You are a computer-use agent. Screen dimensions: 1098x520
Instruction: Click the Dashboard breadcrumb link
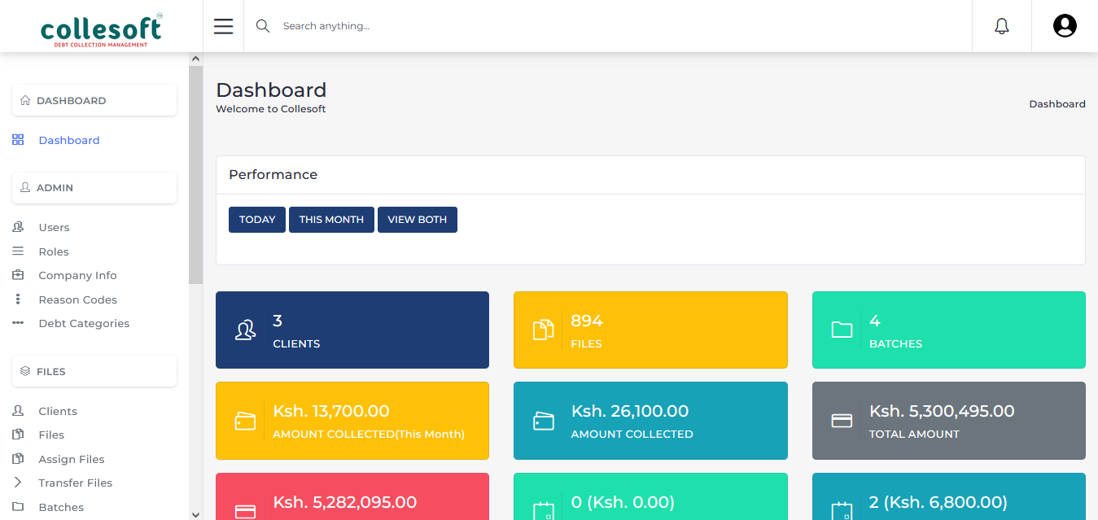(1056, 104)
